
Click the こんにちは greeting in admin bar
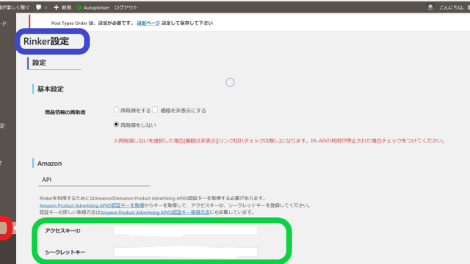coord(454,7)
